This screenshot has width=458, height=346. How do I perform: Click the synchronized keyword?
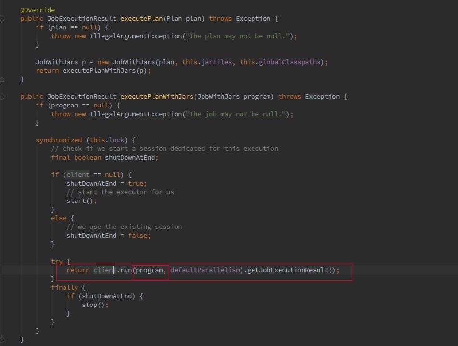coord(59,140)
